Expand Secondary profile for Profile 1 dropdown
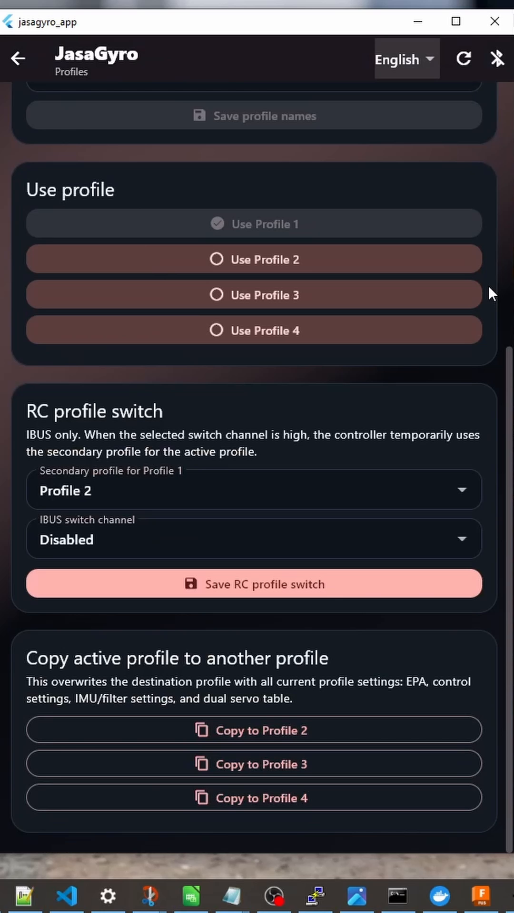 point(254,490)
